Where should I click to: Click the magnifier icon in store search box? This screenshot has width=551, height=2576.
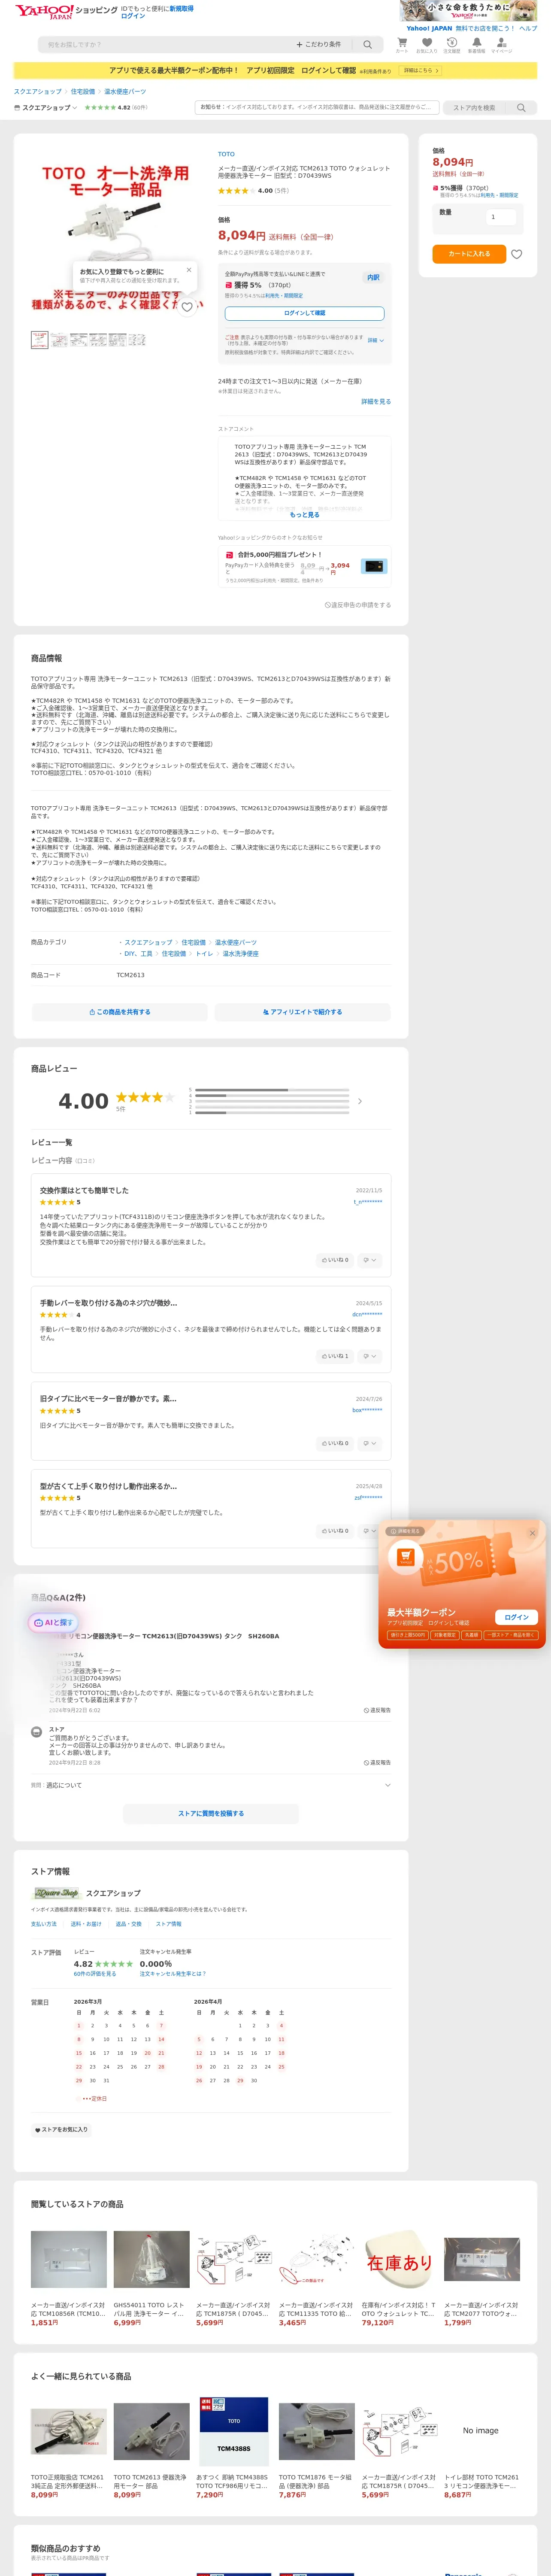tap(521, 108)
